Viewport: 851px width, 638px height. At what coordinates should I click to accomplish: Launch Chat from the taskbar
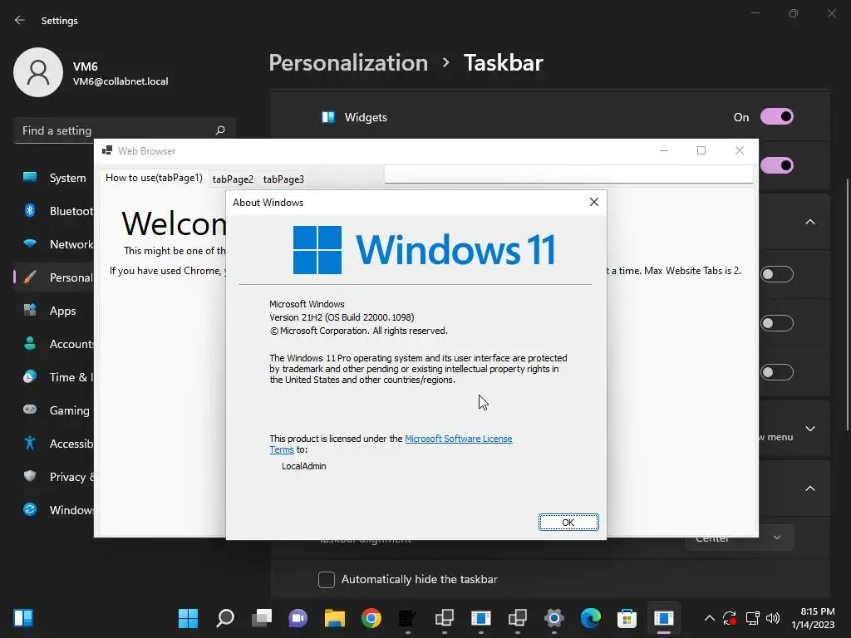point(298,618)
